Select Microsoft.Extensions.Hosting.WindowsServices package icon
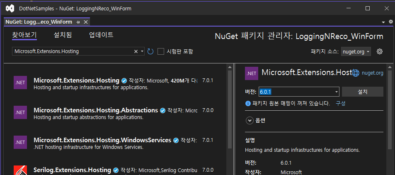 20,142
